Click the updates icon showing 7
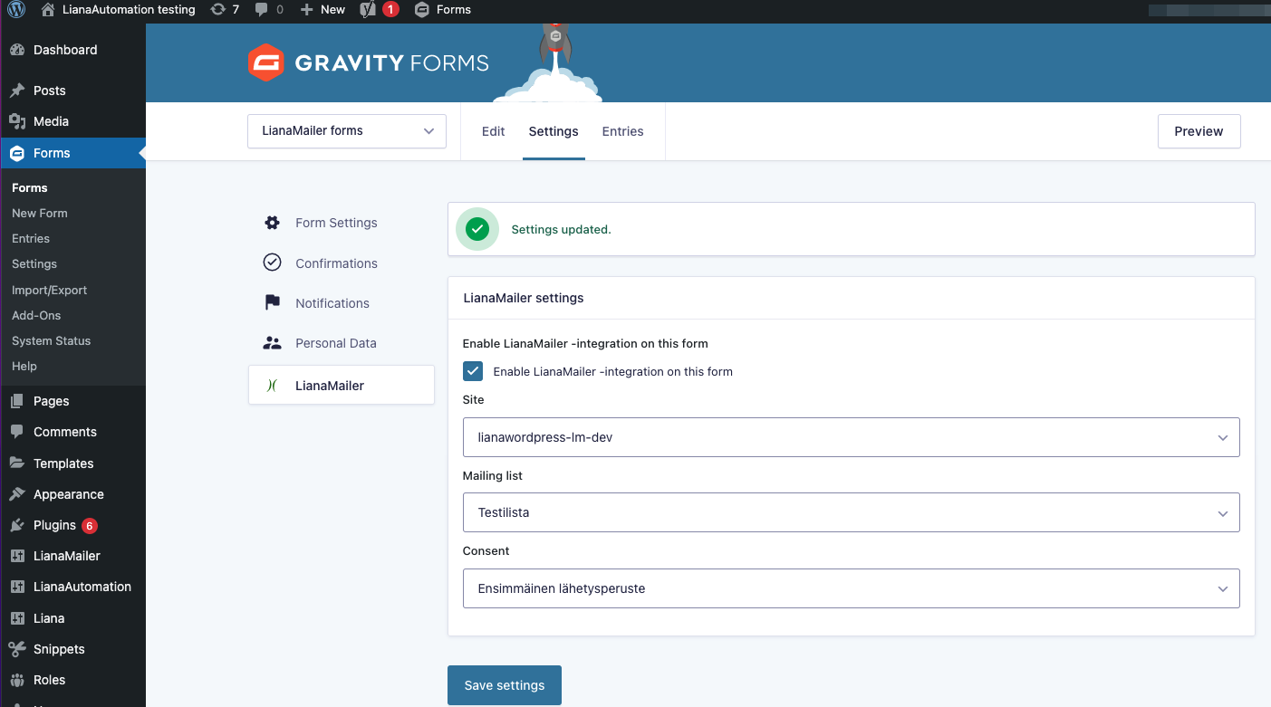This screenshot has height=707, width=1271. point(217,10)
